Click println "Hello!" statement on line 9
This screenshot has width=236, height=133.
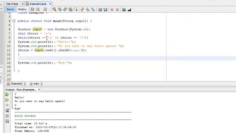(x=47, y=42)
